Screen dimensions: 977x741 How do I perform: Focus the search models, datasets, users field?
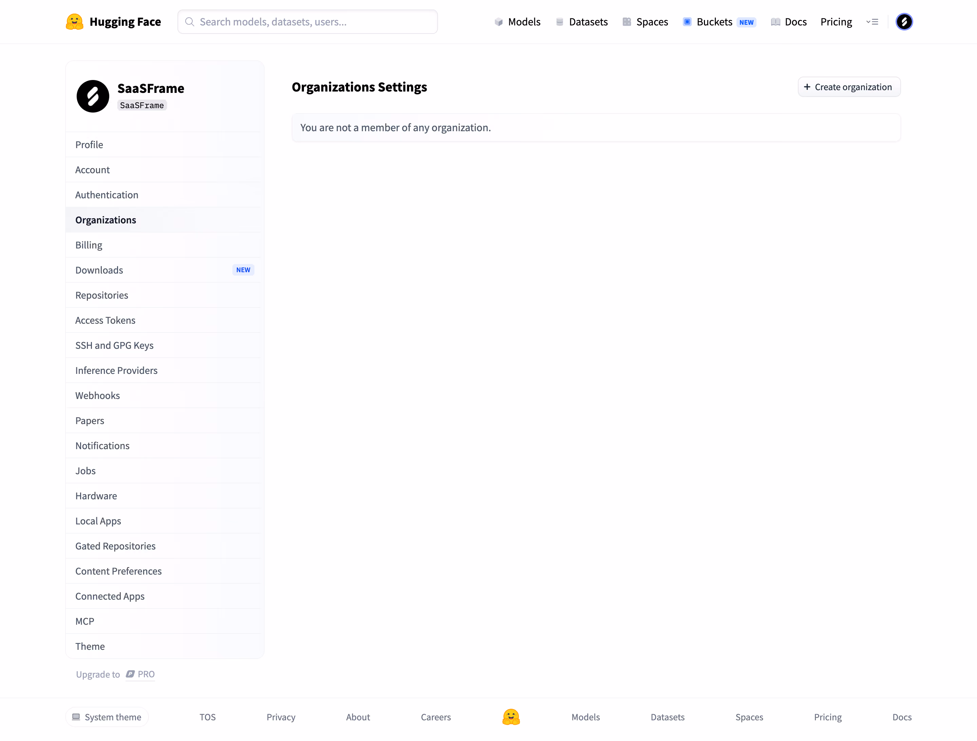click(307, 22)
